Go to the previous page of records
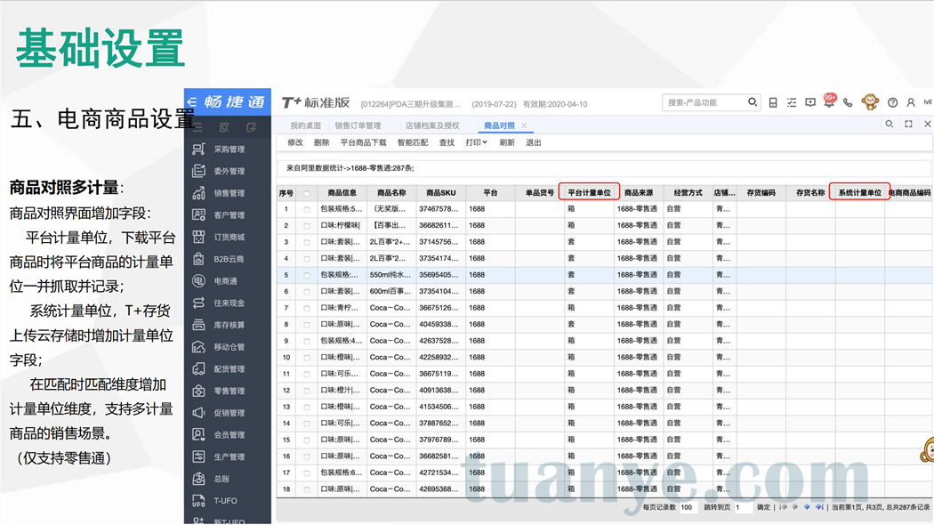This screenshot has height=525, width=934. [x=794, y=507]
